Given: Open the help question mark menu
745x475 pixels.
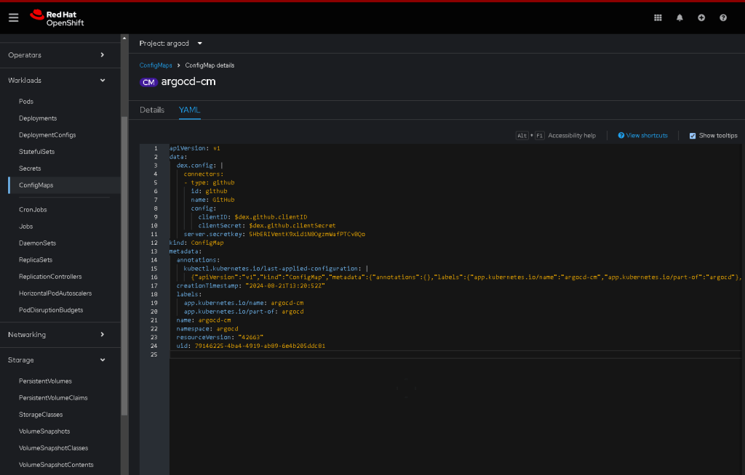Looking at the screenshot, I should (722, 17).
